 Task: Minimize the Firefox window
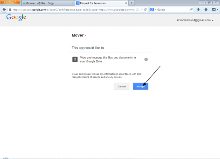click(202, 2)
